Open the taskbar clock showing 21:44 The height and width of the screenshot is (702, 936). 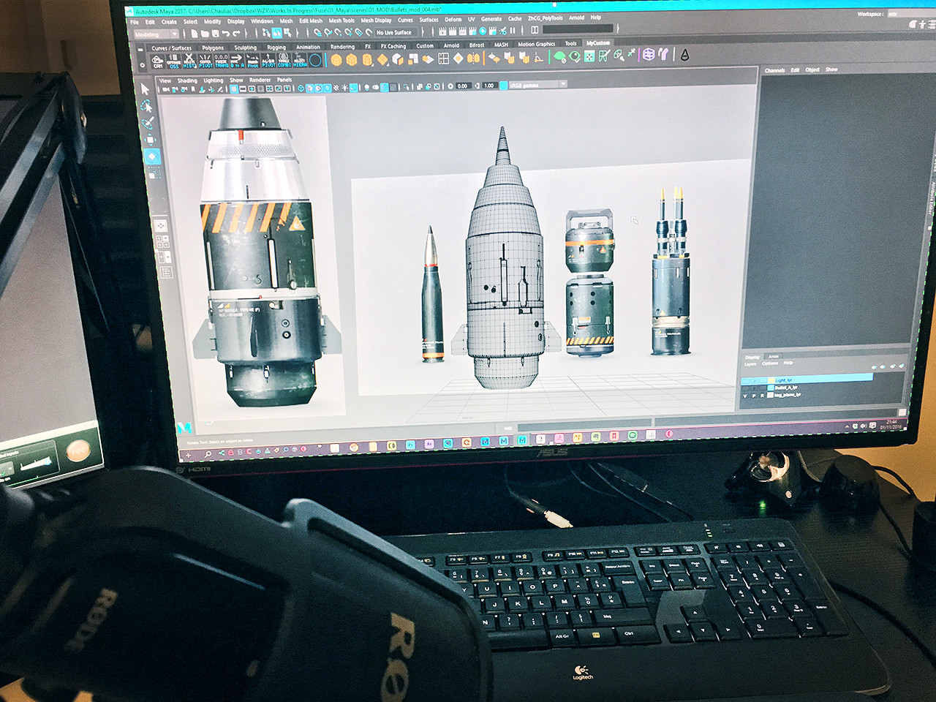[891, 424]
